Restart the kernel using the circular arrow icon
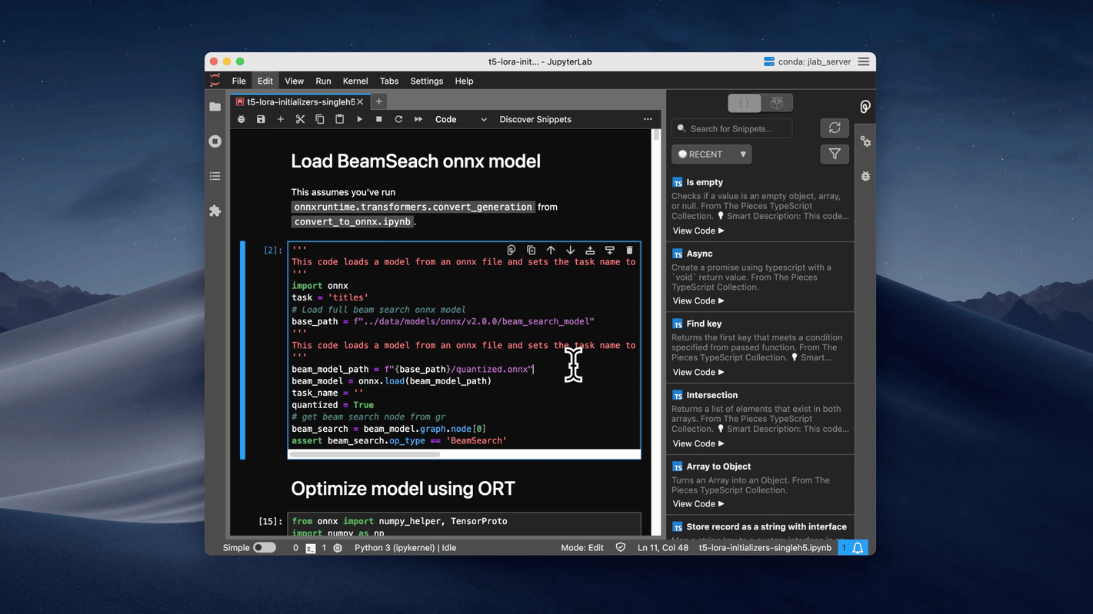1093x614 pixels. pyautogui.click(x=398, y=119)
